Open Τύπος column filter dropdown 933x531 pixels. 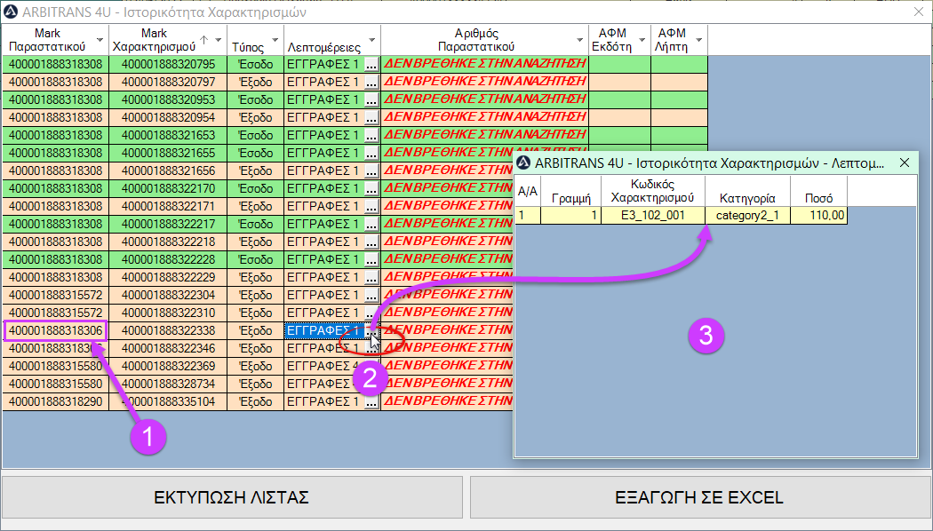click(275, 41)
